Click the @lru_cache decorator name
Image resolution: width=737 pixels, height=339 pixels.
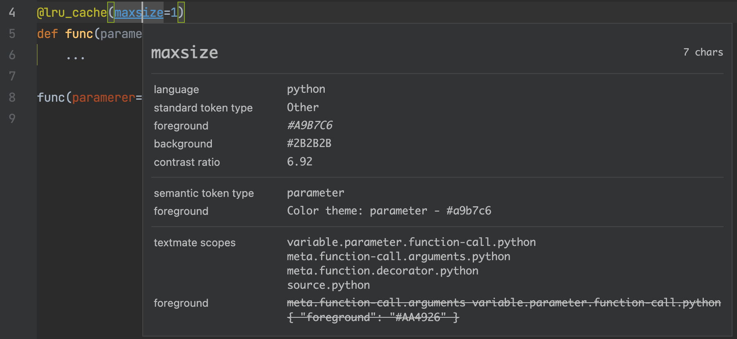[72, 13]
